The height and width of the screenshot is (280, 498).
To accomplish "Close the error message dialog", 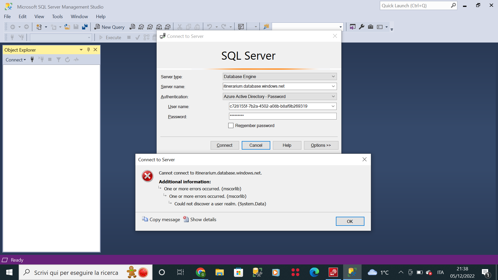I will [x=364, y=159].
